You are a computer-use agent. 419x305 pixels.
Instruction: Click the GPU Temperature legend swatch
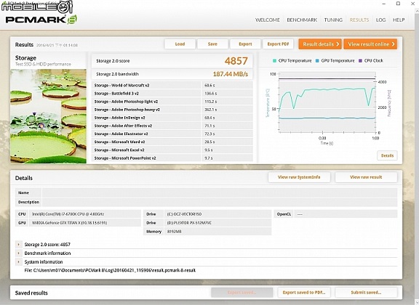(317, 61)
